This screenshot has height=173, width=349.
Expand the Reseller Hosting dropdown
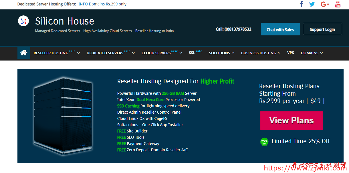tap(57, 53)
